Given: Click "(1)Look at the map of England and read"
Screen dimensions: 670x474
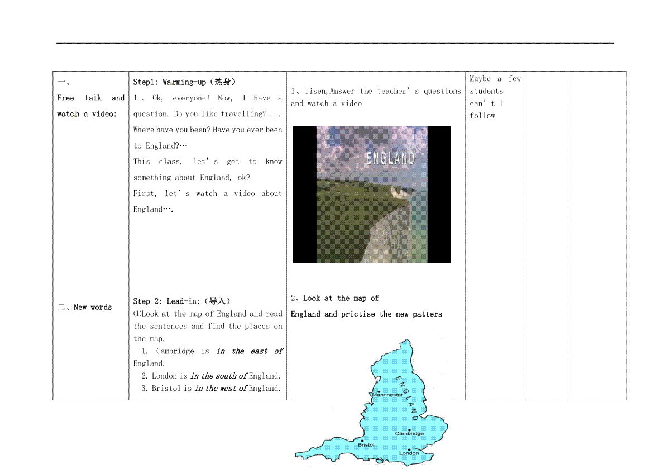Looking at the screenshot, I should 208,314.
